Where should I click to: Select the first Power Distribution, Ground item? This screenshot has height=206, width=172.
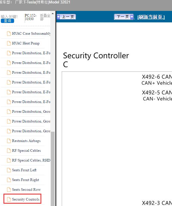[31, 112]
